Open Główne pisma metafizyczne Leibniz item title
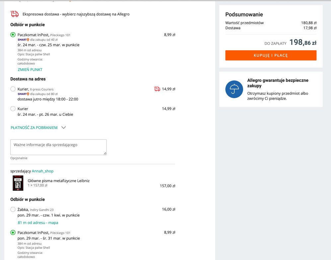 click(59, 181)
